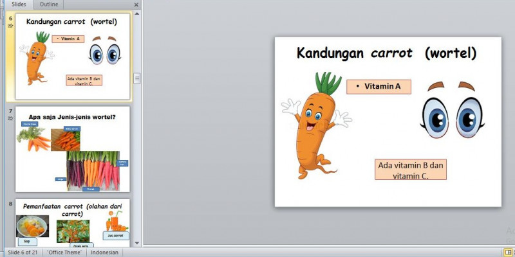Click the Indonesian language status bar button
Image resolution: width=515 pixels, height=257 pixels.
click(x=104, y=253)
